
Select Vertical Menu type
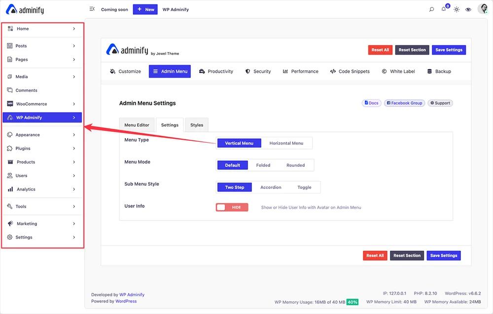[x=239, y=143]
